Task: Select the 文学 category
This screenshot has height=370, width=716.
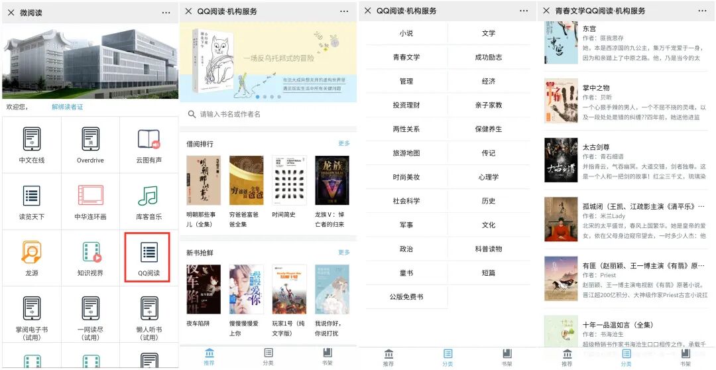Action: 489,33
